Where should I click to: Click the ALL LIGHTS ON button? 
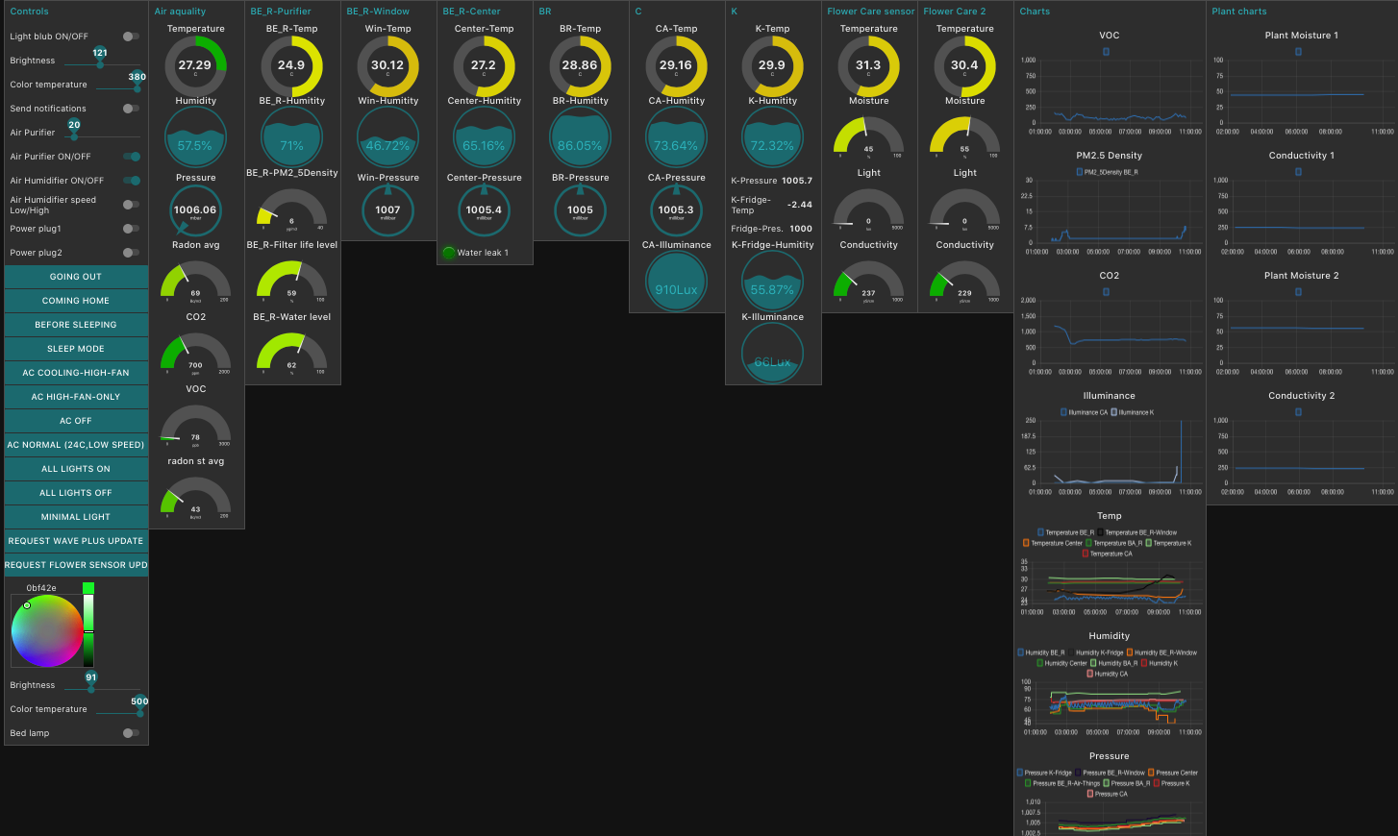(76, 469)
